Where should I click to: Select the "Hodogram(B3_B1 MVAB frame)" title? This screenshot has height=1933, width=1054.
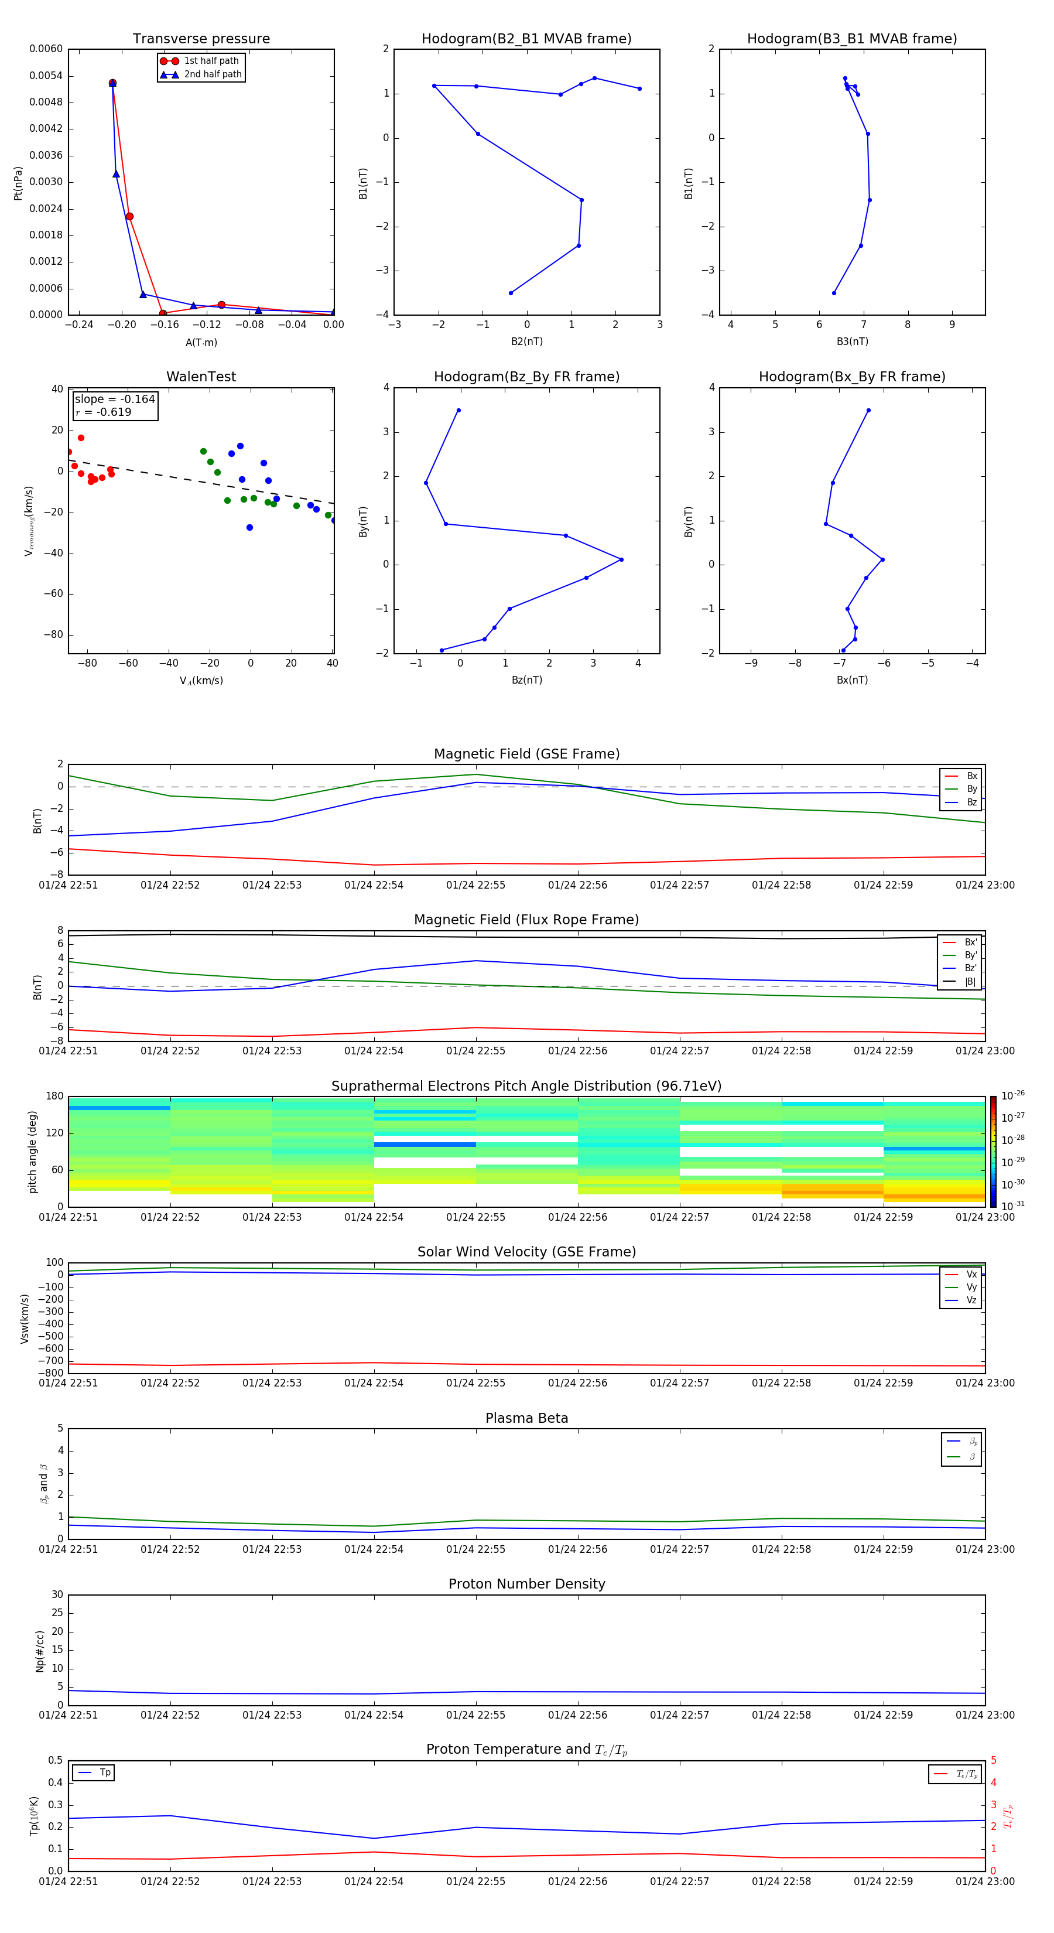852,39
